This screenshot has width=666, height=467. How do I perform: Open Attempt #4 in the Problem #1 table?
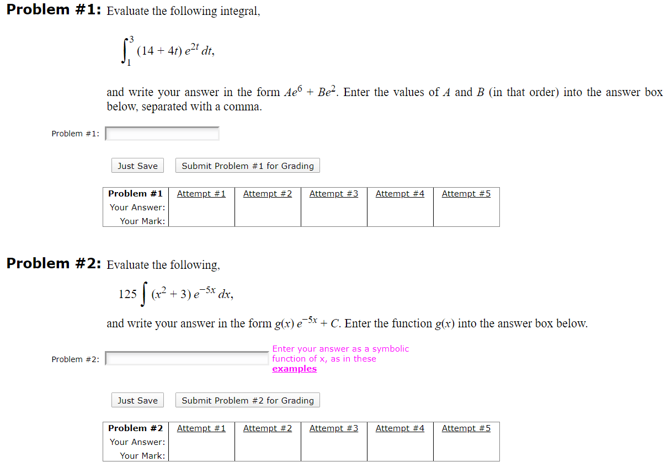click(399, 193)
